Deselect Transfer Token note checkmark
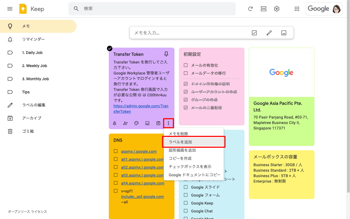 [x=110, y=48]
